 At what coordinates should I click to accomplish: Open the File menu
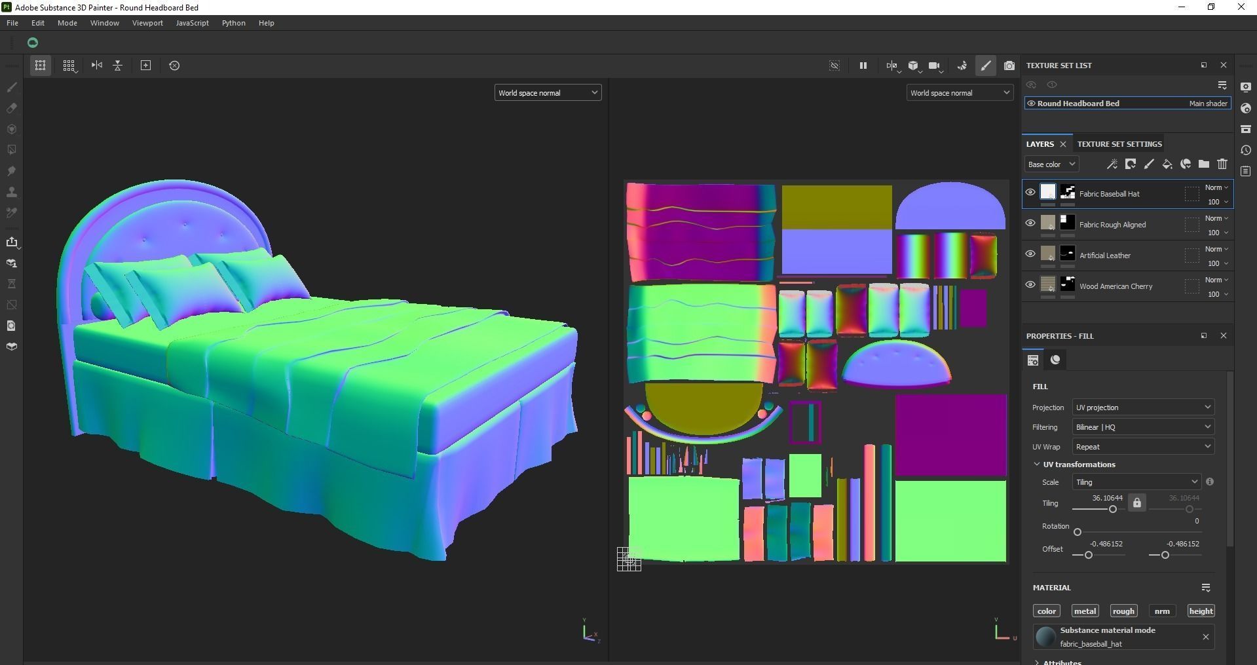pos(12,23)
